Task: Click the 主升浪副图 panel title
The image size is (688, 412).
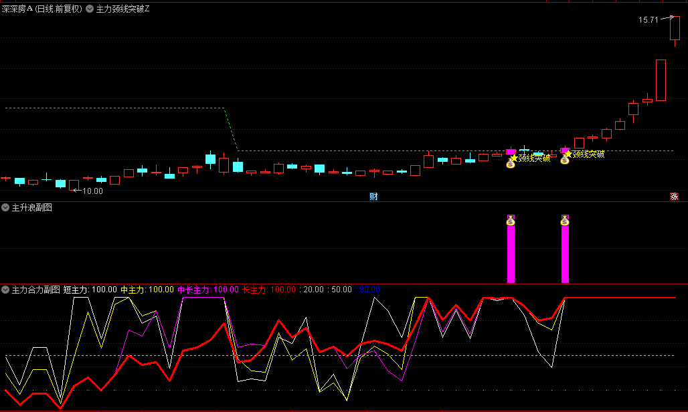Action: click(x=31, y=207)
